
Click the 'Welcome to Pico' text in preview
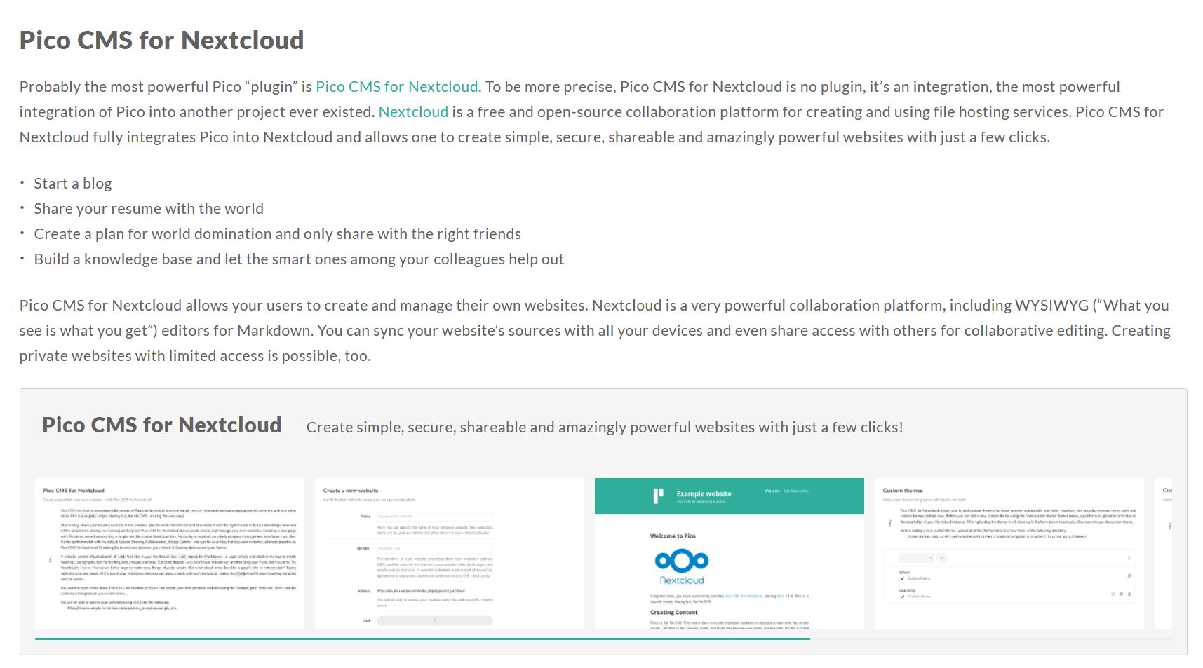pyautogui.click(x=673, y=536)
